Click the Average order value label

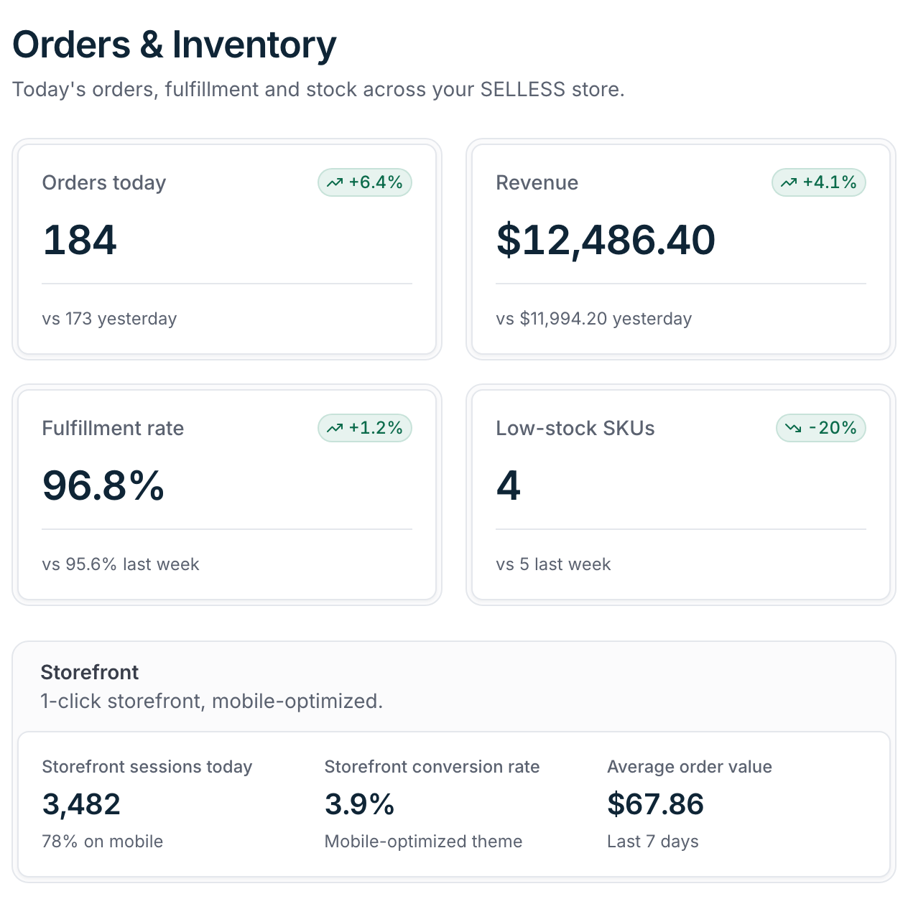690,767
